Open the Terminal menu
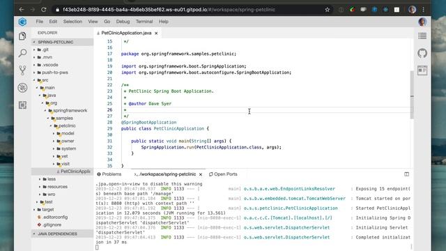This screenshot has height=251, width=446. [x=144, y=22]
